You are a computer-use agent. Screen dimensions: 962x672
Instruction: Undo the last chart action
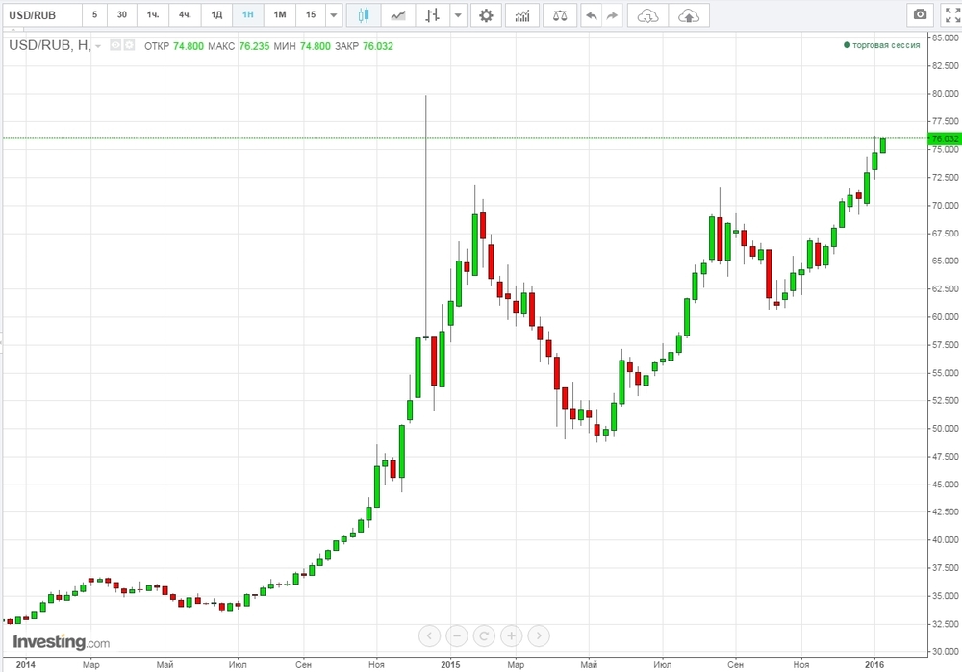(592, 15)
